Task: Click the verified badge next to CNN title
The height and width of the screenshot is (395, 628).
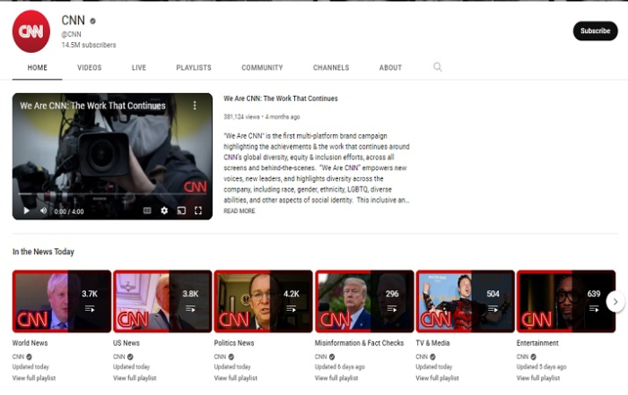Action: (x=93, y=21)
